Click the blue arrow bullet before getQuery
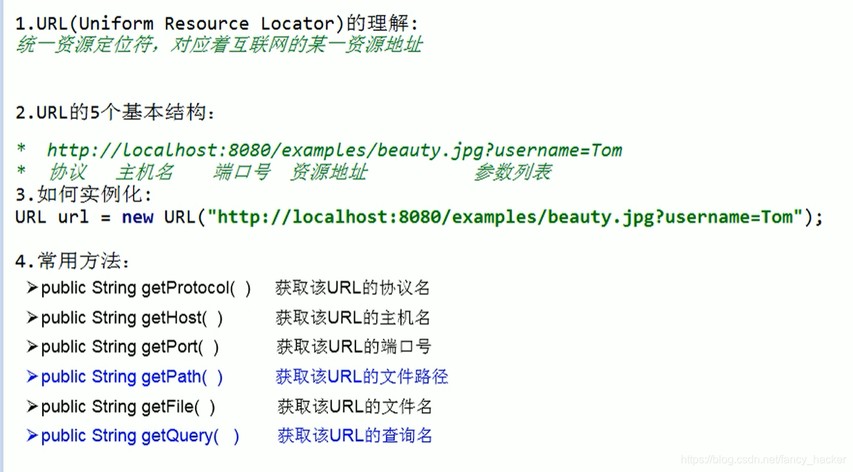The image size is (853, 472). point(32,436)
